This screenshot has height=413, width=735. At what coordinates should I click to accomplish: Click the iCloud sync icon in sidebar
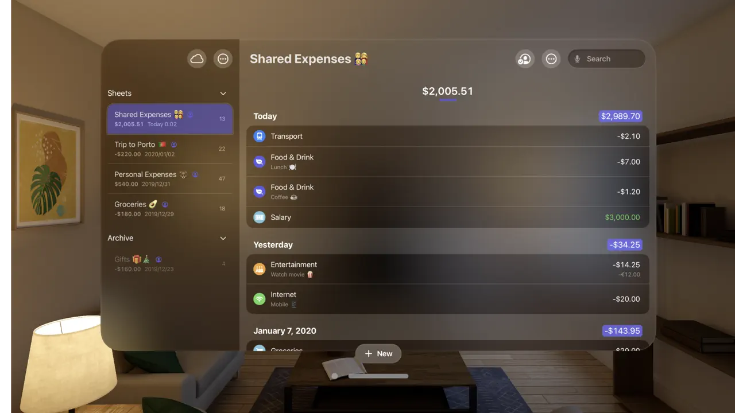pos(197,59)
